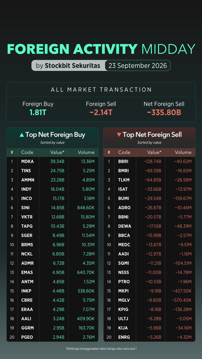
Task: Click the All Market Transaction heading
Action: 101,89
